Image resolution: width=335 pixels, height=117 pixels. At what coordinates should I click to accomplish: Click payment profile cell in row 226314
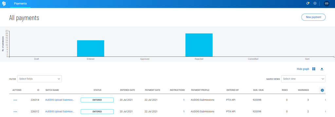(x=202, y=100)
